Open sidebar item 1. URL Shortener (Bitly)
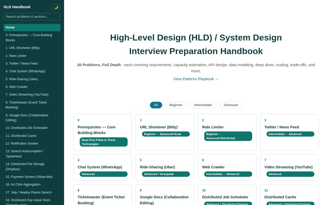 (32, 48)
